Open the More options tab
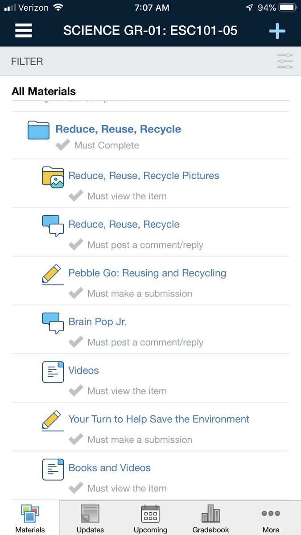 (x=271, y=518)
